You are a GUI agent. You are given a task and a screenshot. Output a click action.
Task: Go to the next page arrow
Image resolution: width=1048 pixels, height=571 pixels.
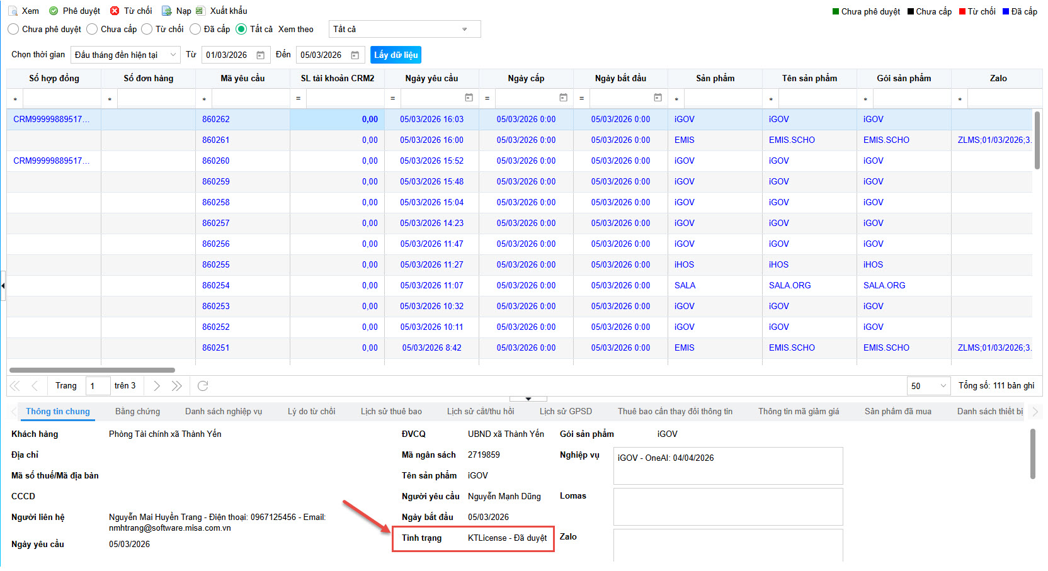point(157,386)
